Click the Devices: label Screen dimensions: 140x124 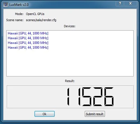69,26
